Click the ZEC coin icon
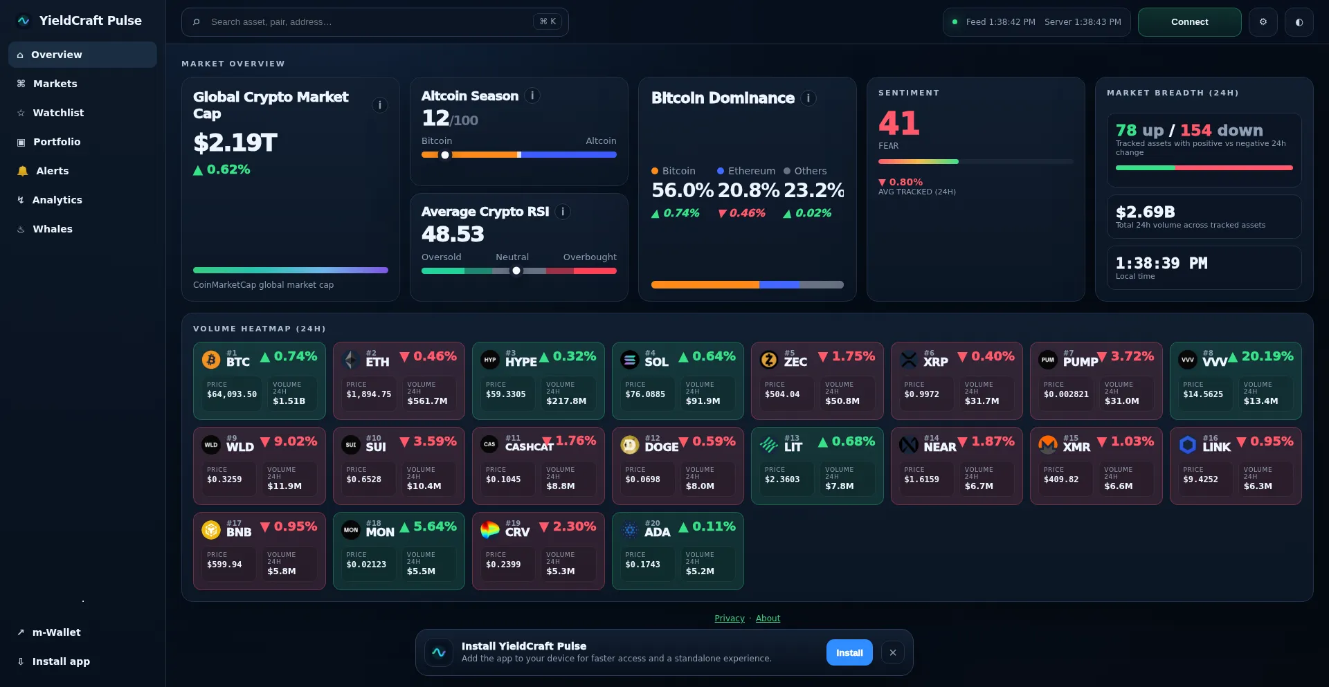The height and width of the screenshot is (687, 1329). point(769,359)
